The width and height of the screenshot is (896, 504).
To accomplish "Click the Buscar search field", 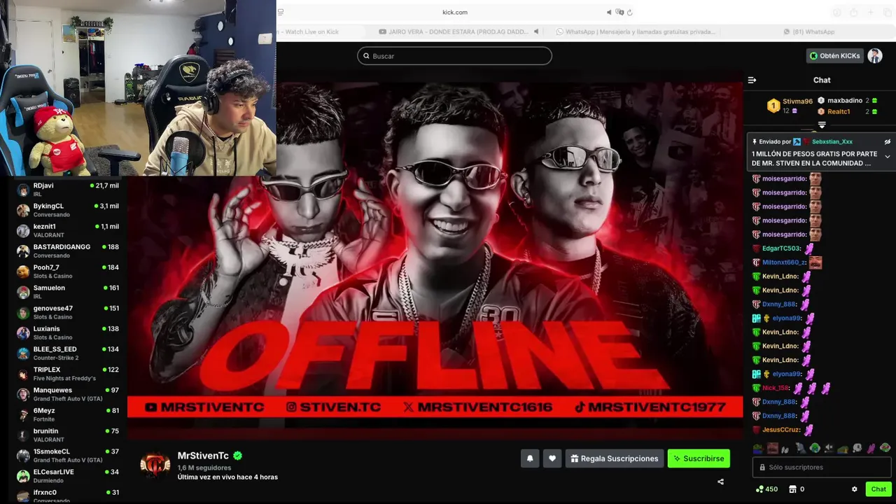I will [x=454, y=56].
